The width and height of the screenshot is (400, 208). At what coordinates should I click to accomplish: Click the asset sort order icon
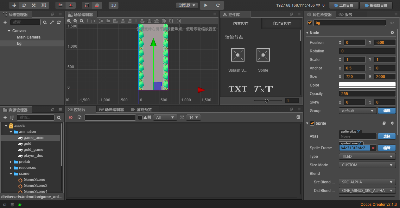pyautogui.click(x=12, y=117)
